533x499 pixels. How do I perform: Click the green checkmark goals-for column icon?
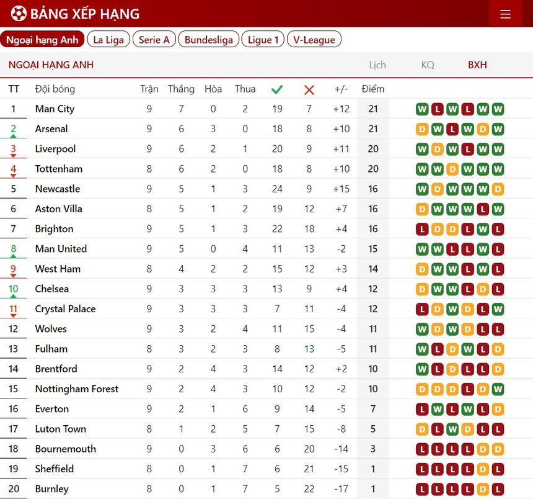point(277,89)
